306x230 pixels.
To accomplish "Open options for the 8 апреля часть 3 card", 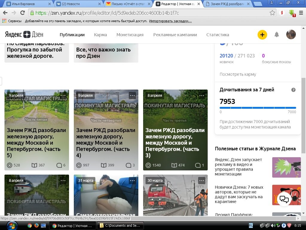I will coord(202,96).
